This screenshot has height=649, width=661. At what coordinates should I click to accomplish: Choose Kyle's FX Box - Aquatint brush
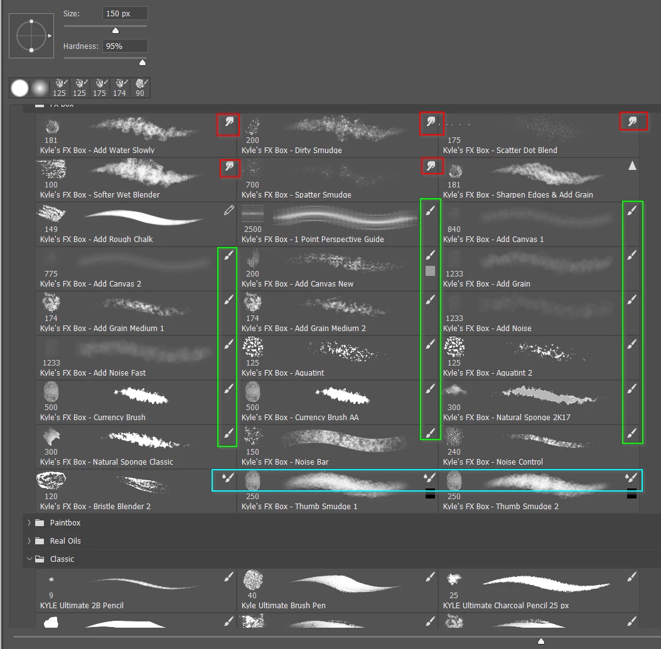tap(338, 357)
